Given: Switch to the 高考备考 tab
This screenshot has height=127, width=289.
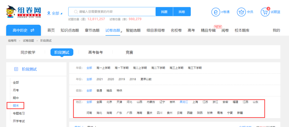Looking at the screenshot, I should (96, 52).
